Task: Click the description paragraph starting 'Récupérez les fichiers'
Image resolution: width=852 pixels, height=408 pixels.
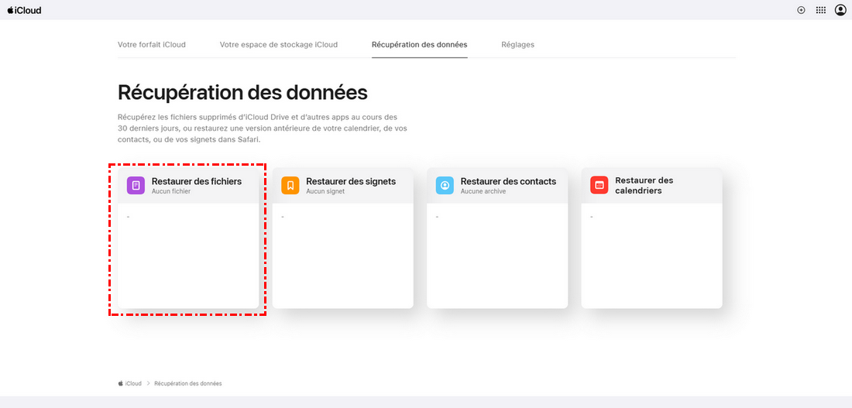Action: (x=263, y=129)
